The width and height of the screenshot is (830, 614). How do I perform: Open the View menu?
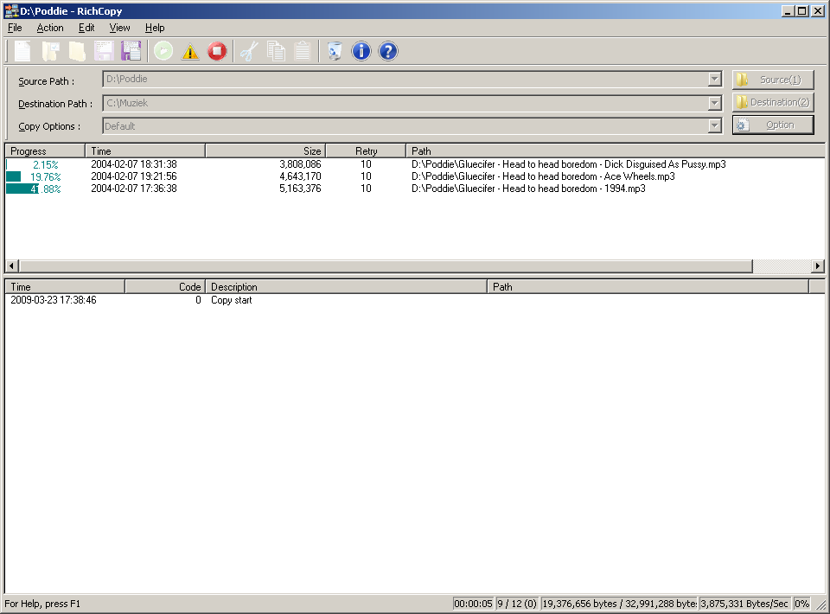tap(119, 28)
